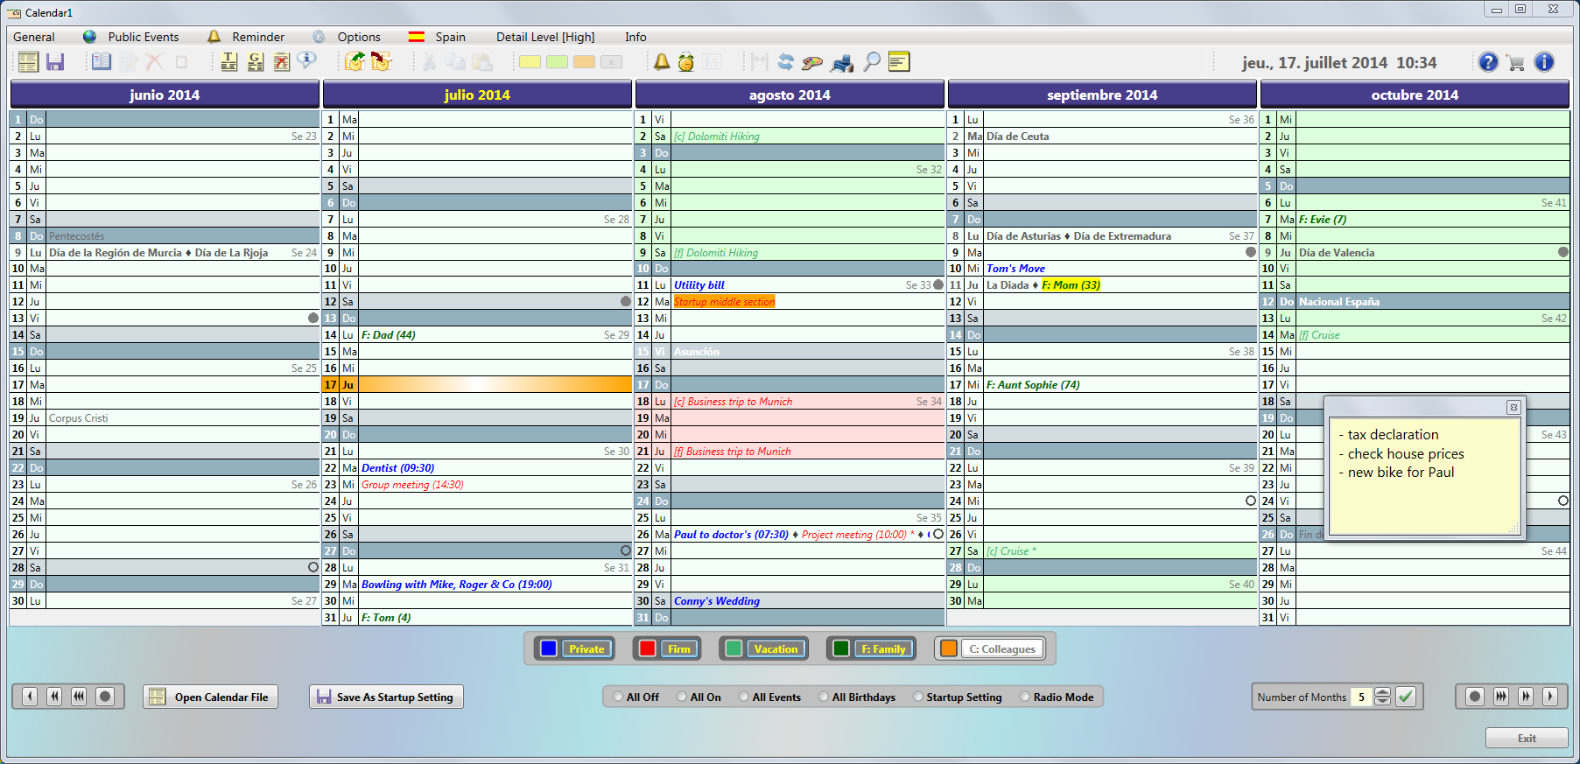1580x764 pixels.
Task: Select the Utility bill event in agosto
Action: [699, 285]
